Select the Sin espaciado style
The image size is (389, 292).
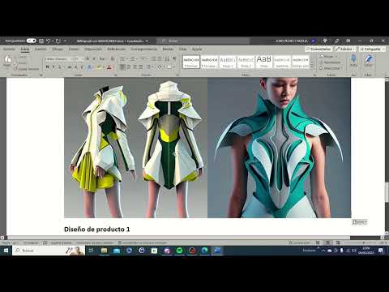point(209,62)
